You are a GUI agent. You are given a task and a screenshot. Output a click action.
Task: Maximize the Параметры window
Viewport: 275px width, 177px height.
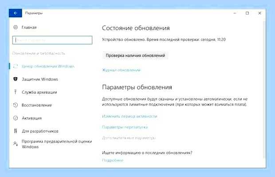coord(247,13)
